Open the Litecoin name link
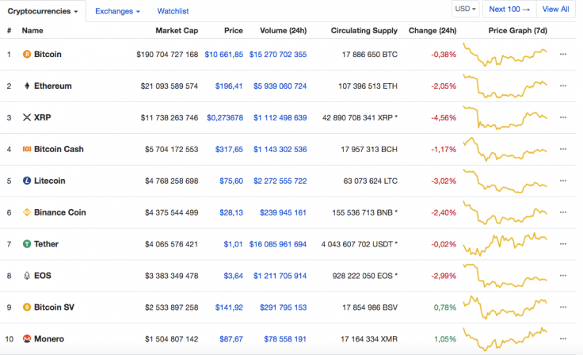Image resolution: width=583 pixels, height=355 pixels. coord(49,181)
